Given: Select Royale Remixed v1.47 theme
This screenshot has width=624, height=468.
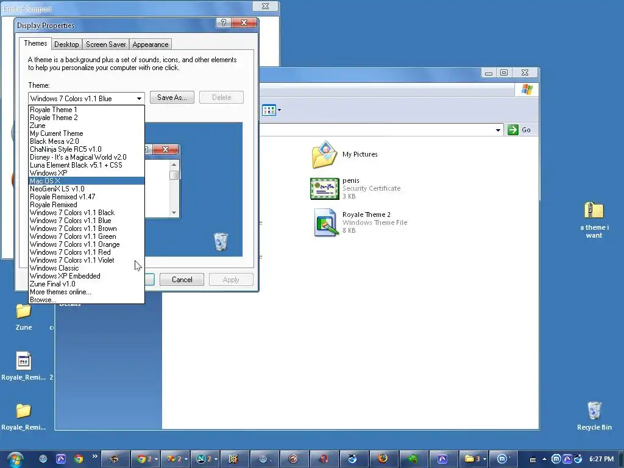Looking at the screenshot, I should (87, 197).
